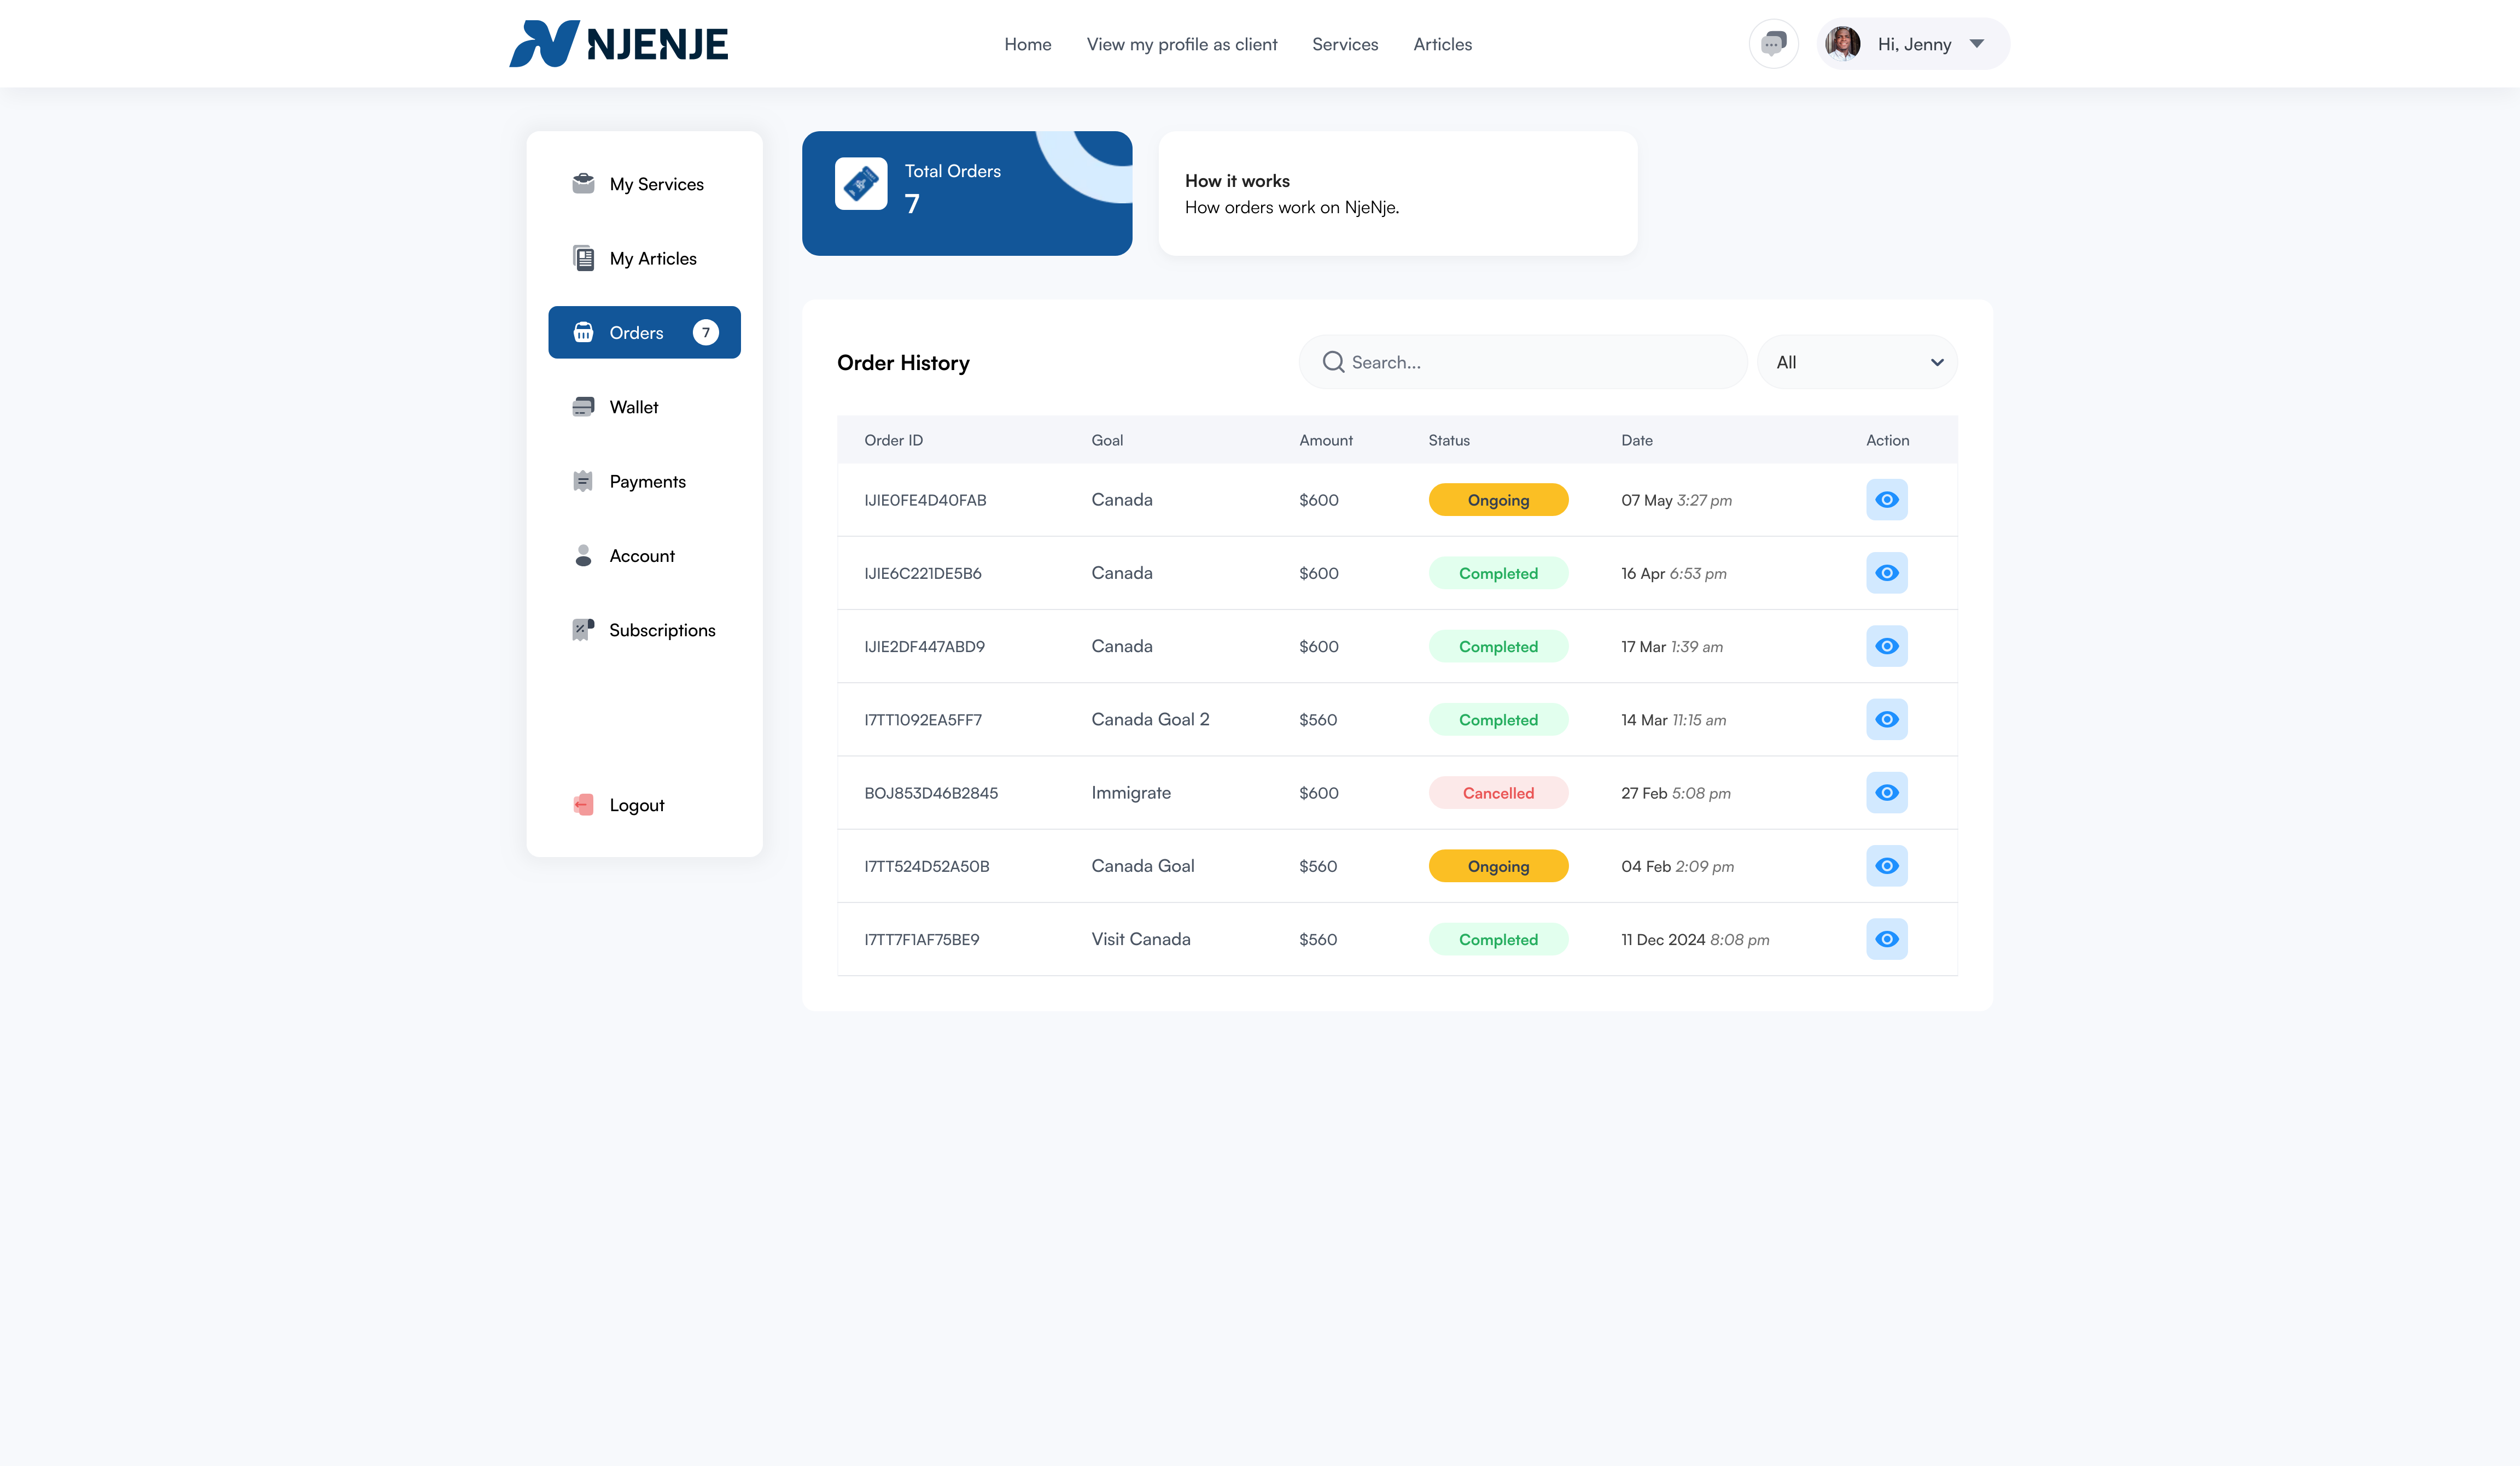Image resolution: width=2520 pixels, height=1466 pixels.
Task: Open Subscriptions in sidebar
Action: (x=644, y=630)
